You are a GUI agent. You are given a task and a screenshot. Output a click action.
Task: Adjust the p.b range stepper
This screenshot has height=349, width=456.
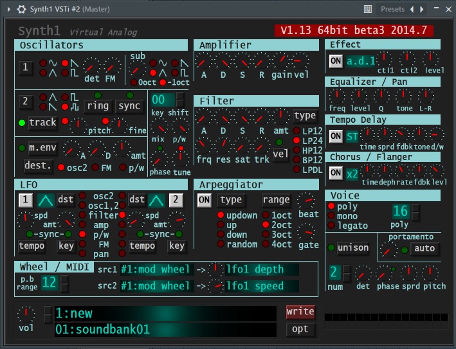tap(64, 283)
